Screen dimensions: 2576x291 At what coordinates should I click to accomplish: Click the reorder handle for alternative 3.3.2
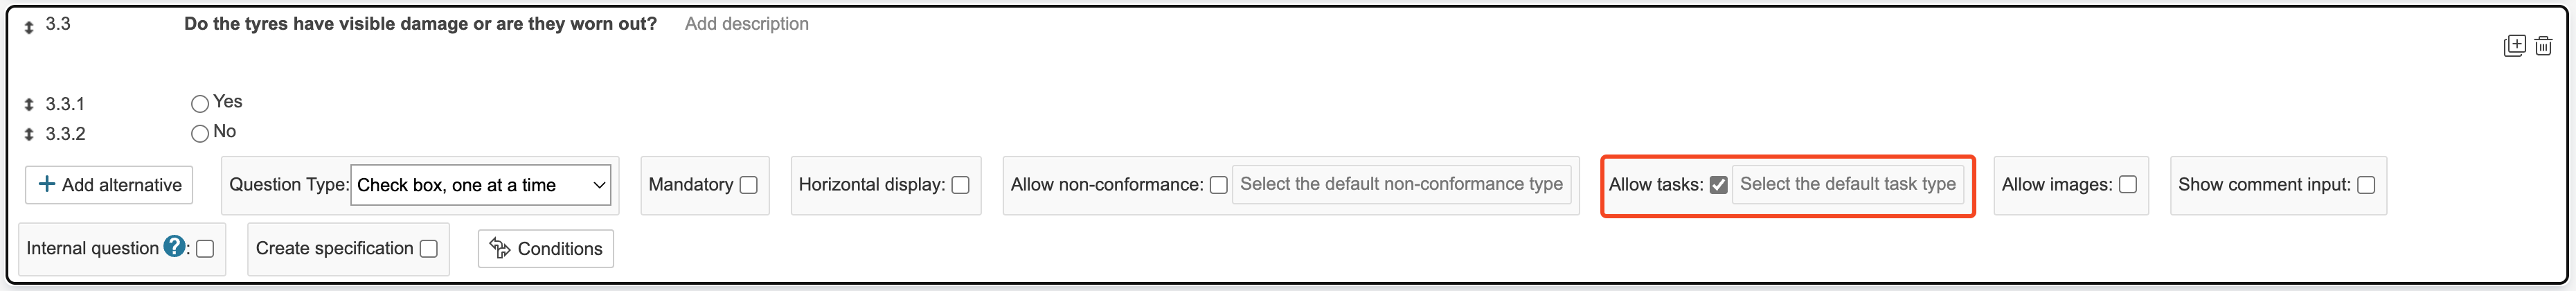29,135
